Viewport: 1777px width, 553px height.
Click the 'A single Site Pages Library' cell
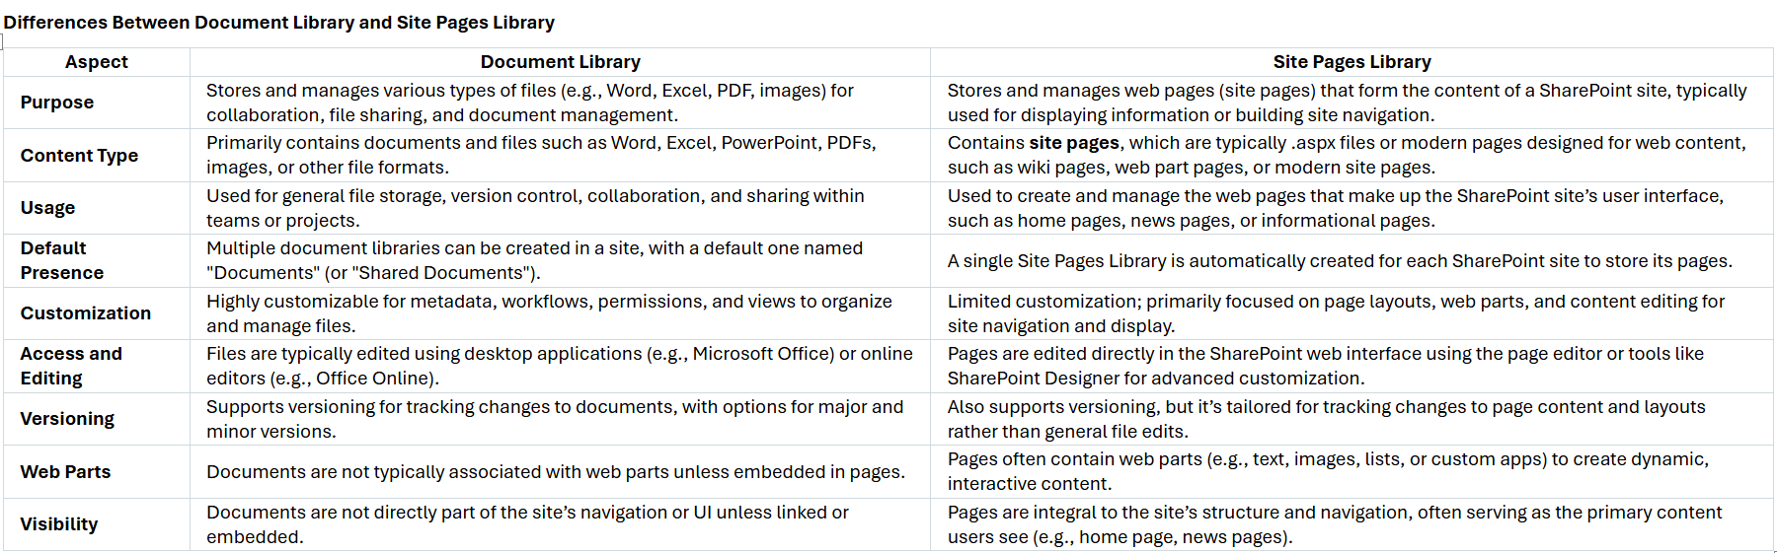click(1340, 261)
